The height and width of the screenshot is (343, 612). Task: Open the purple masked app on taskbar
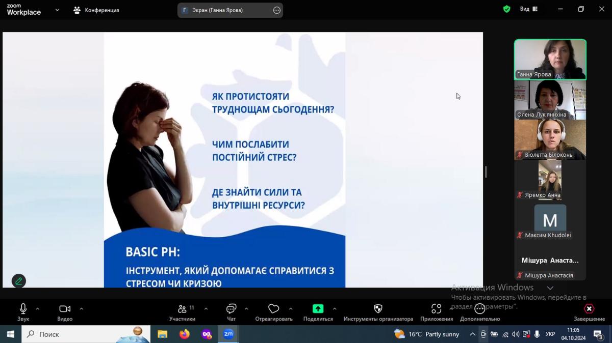pos(207,334)
